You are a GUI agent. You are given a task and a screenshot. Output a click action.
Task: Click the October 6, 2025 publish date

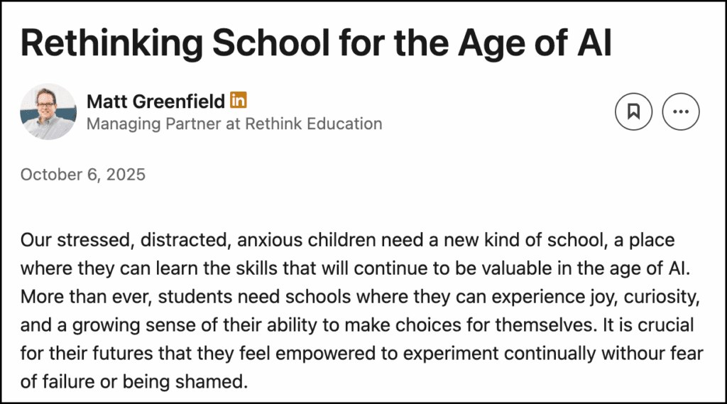(83, 175)
